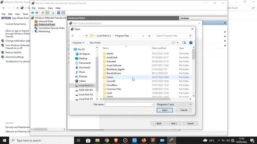Click the wizard's Next button
This screenshot has height=144, width=257.
click(174, 124)
